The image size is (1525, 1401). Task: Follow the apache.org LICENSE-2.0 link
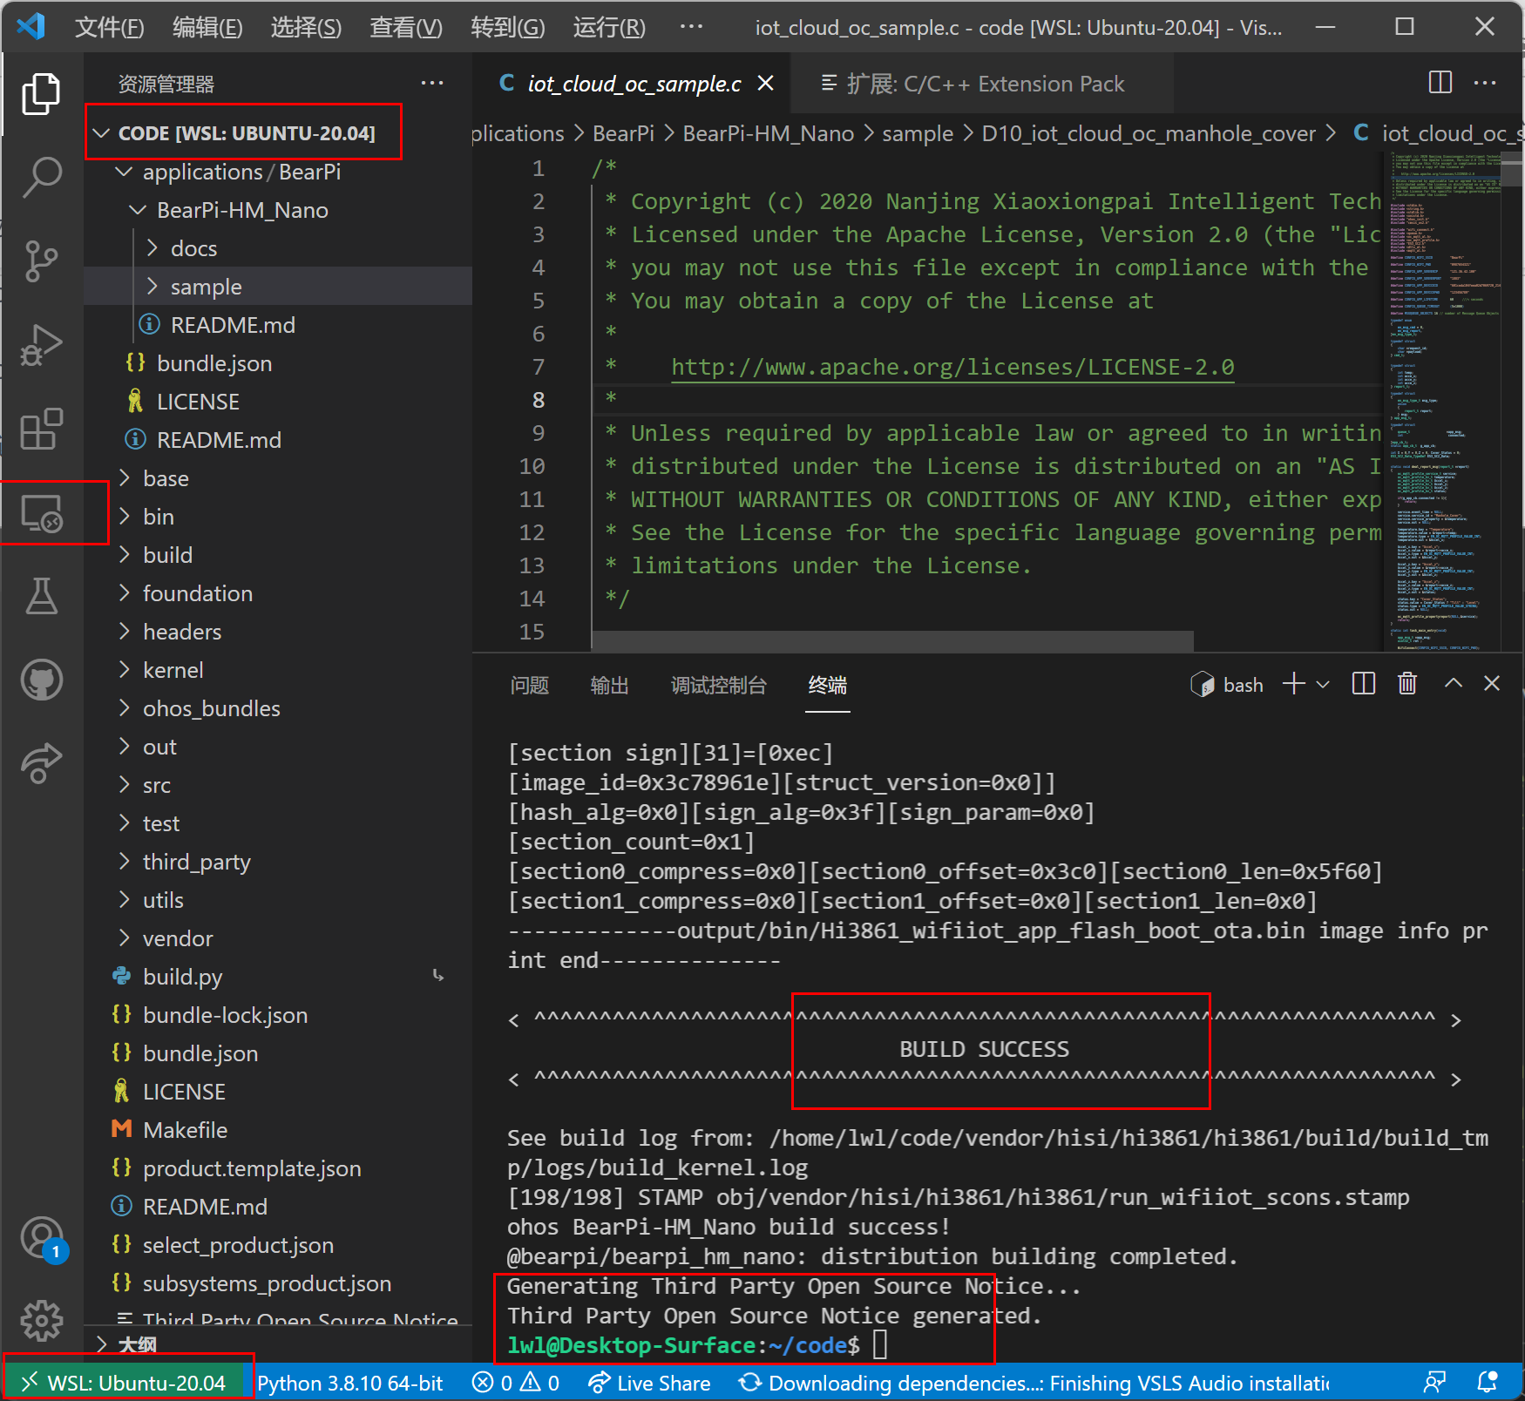point(952,367)
